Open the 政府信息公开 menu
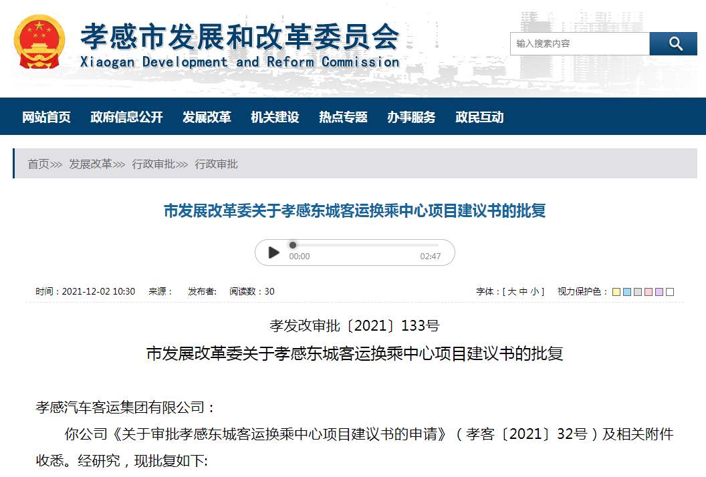706x477 pixels. (126, 117)
